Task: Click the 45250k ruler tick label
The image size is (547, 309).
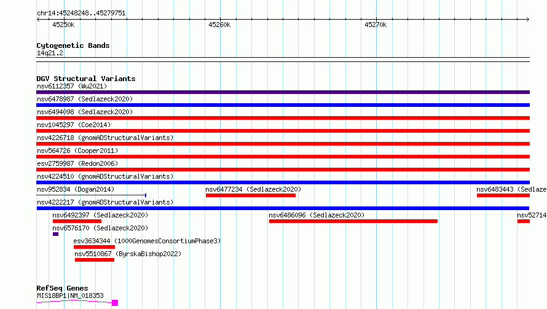Action: click(63, 25)
